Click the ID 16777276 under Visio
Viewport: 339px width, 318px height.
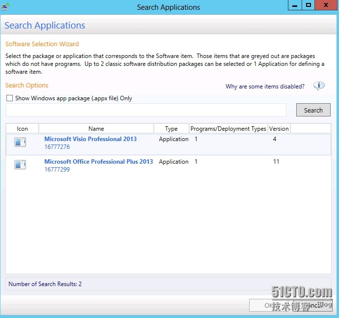point(57,147)
